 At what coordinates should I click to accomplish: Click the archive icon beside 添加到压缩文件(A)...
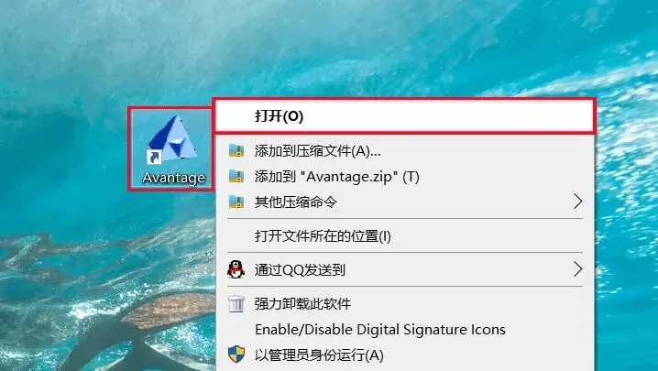click(236, 150)
